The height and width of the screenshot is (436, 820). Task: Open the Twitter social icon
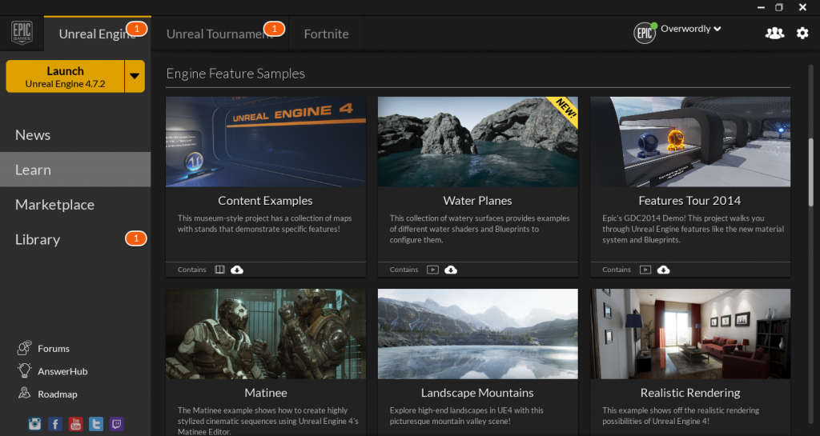coord(96,424)
